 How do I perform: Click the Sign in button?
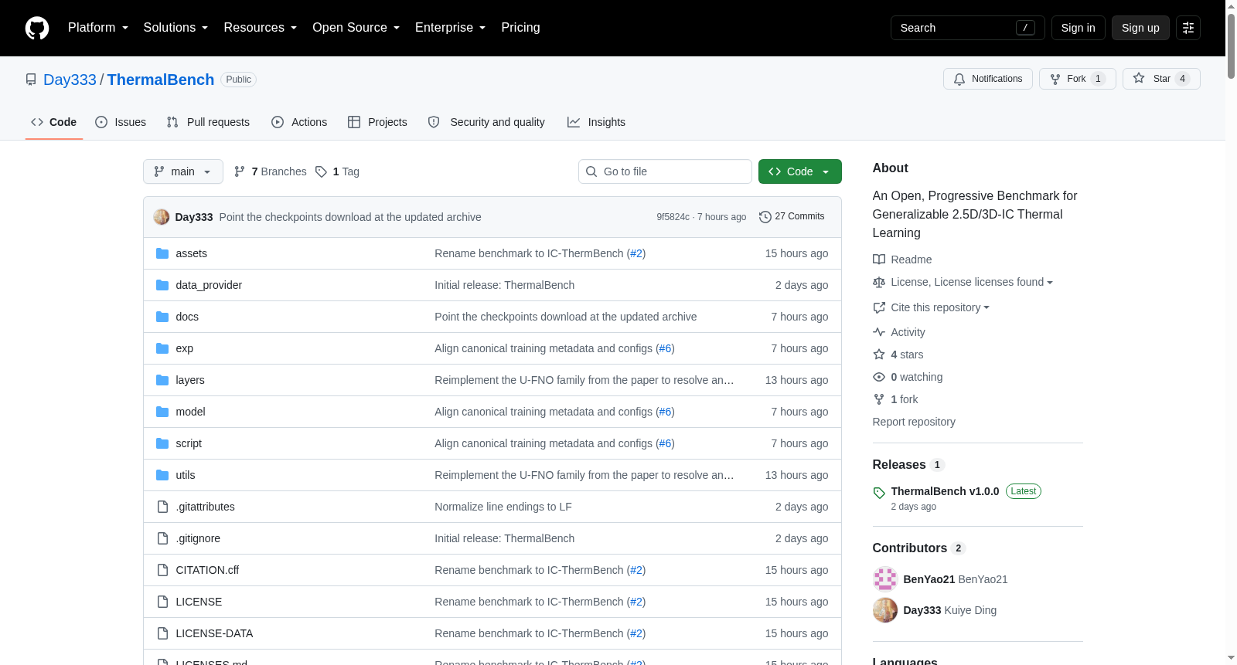point(1079,28)
